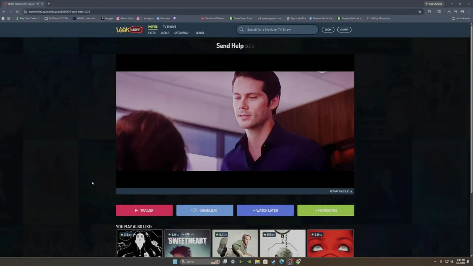Image resolution: width=473 pixels, height=266 pixels.
Task: Reload the page
Action: [x=17, y=11]
